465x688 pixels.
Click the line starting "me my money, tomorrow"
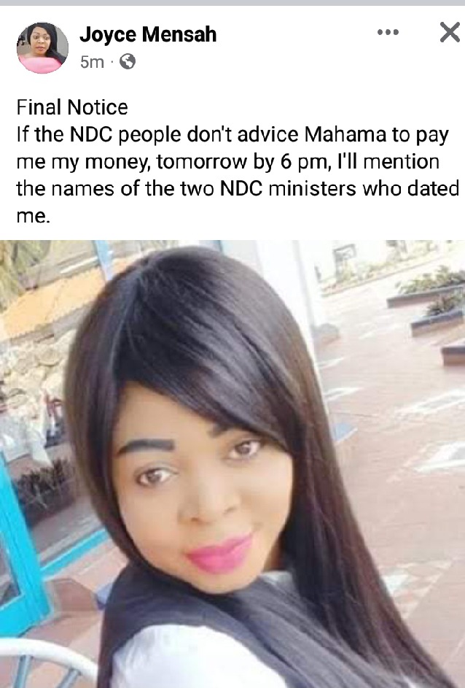228,162
